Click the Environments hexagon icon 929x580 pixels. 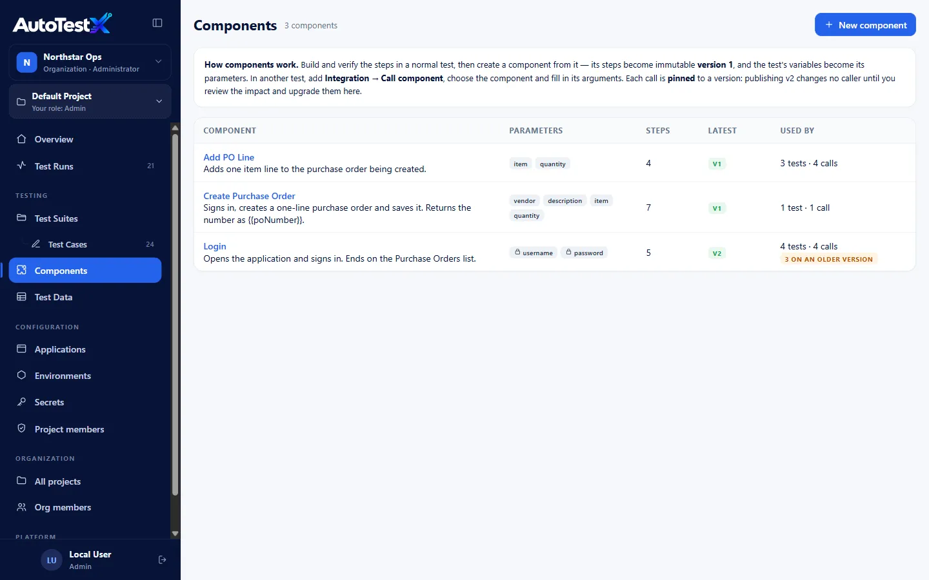(21, 375)
